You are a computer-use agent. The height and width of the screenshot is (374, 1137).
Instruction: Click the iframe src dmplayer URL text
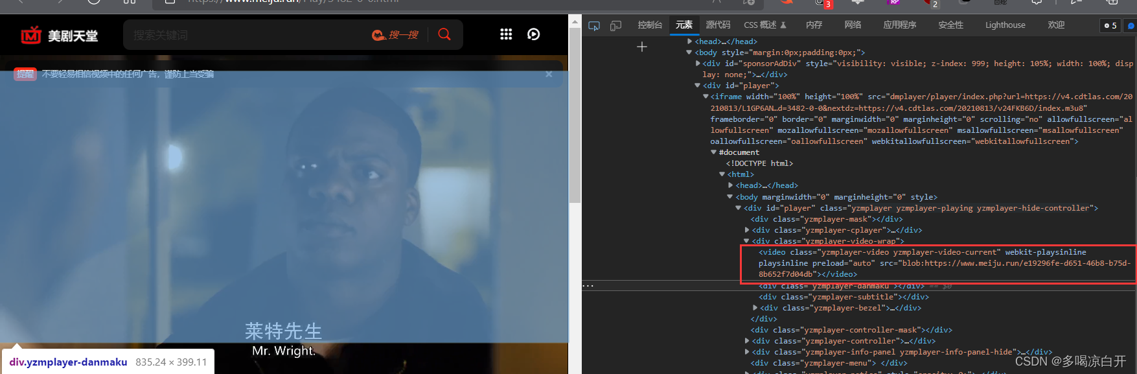pyautogui.click(x=921, y=102)
